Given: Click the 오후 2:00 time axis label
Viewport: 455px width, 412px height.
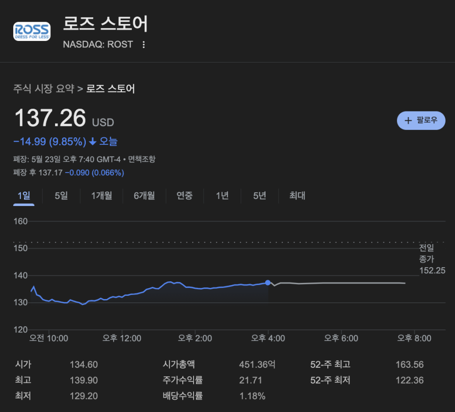Looking at the screenshot, I should (195, 338).
